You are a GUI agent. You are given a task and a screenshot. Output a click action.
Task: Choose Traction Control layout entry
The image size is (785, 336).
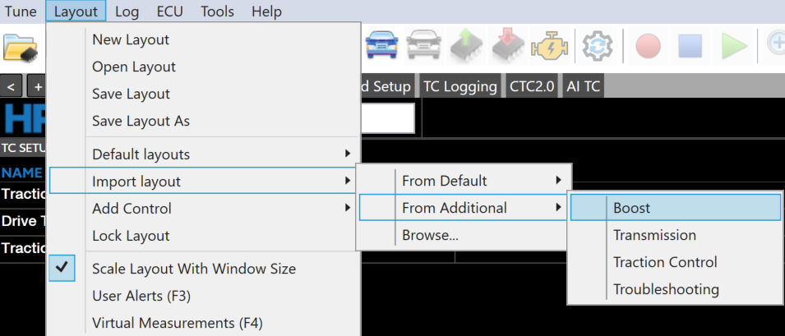pyautogui.click(x=665, y=262)
